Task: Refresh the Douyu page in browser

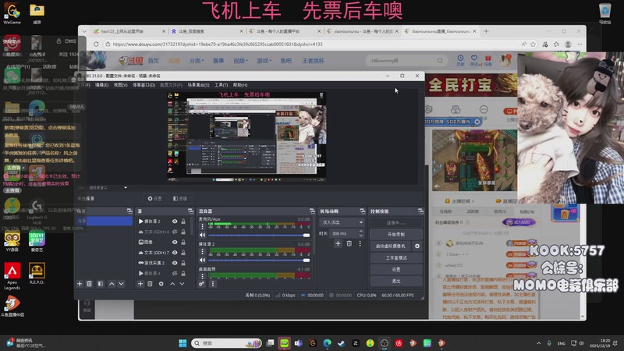Action: tap(96, 44)
